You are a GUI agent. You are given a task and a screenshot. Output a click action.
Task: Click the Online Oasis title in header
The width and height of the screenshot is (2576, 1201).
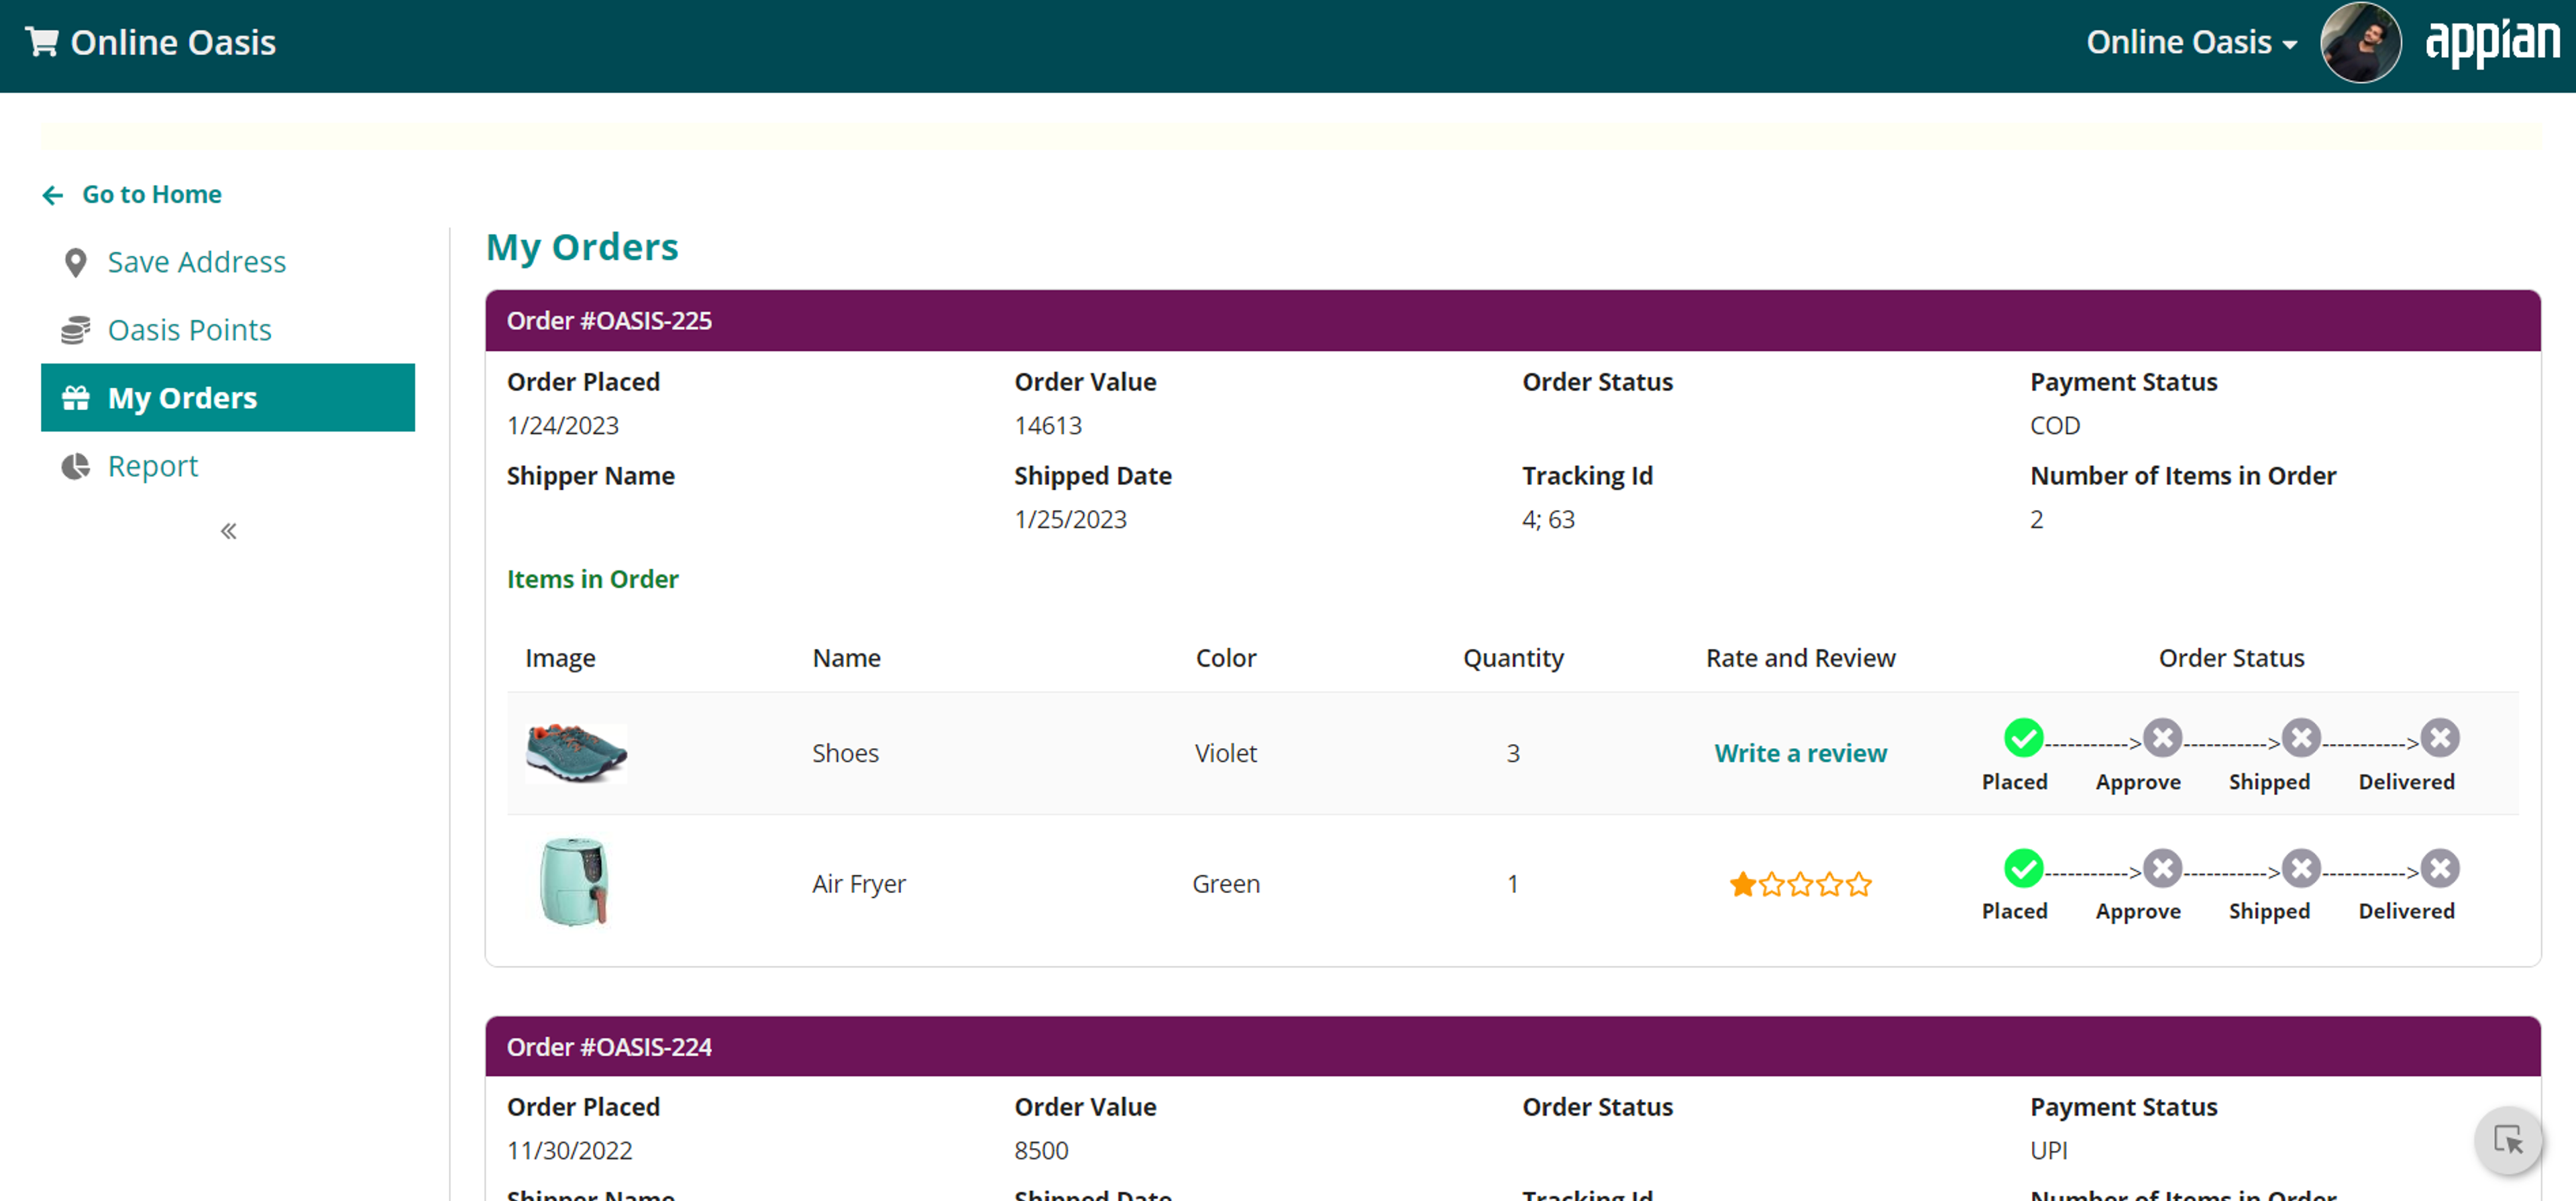pyautogui.click(x=173, y=42)
